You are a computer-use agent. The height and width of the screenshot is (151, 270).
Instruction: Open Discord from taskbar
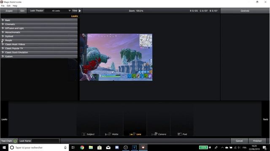(x=117, y=148)
